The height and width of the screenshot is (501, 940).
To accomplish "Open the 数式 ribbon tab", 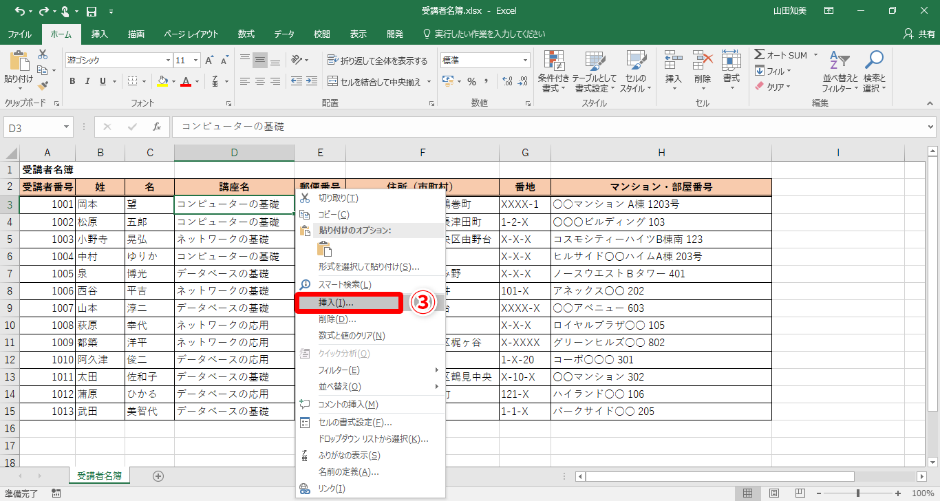I will (246, 34).
